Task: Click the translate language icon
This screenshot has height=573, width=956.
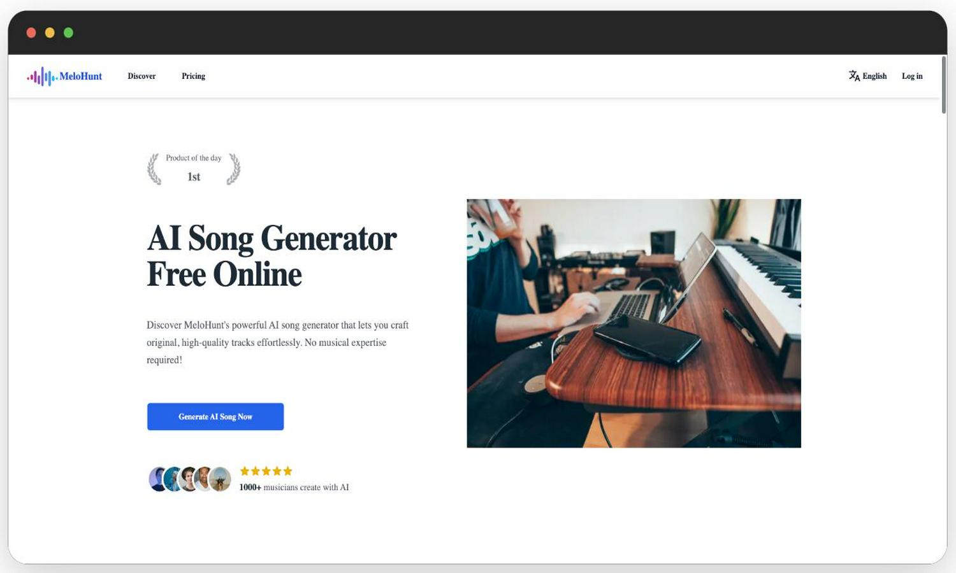Action: point(854,76)
